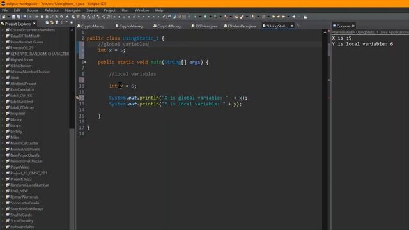This screenshot has height=230, width=409.
Task: Collapse all in Project Explorer toolbar
Action: [47, 23]
